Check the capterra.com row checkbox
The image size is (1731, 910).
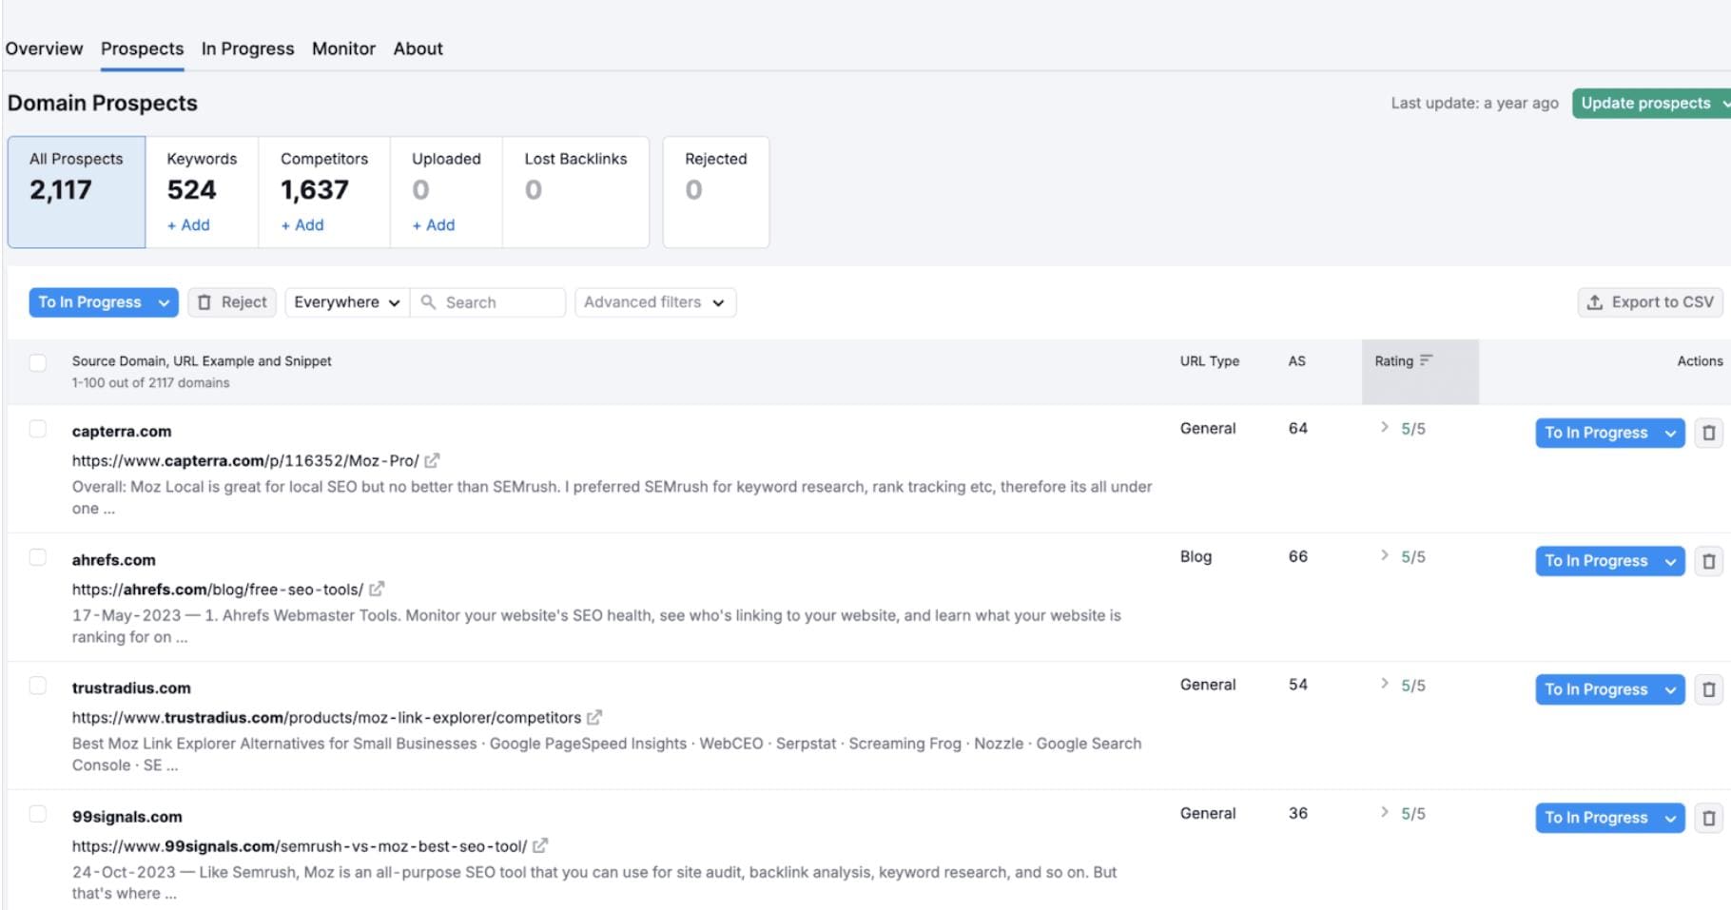[38, 429]
